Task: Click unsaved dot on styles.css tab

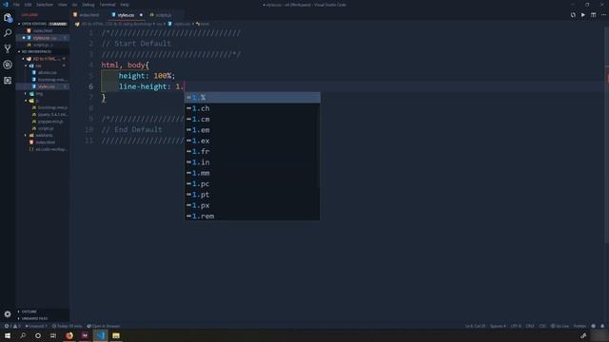Action: tap(141, 15)
